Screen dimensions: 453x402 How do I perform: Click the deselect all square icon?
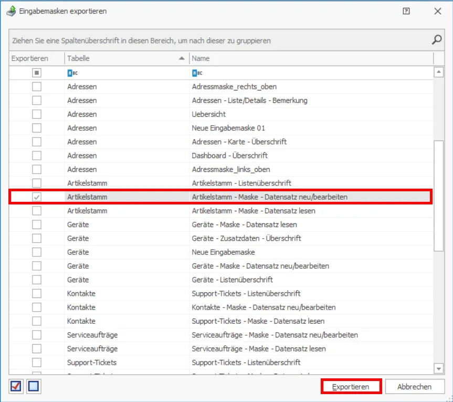tap(34, 386)
